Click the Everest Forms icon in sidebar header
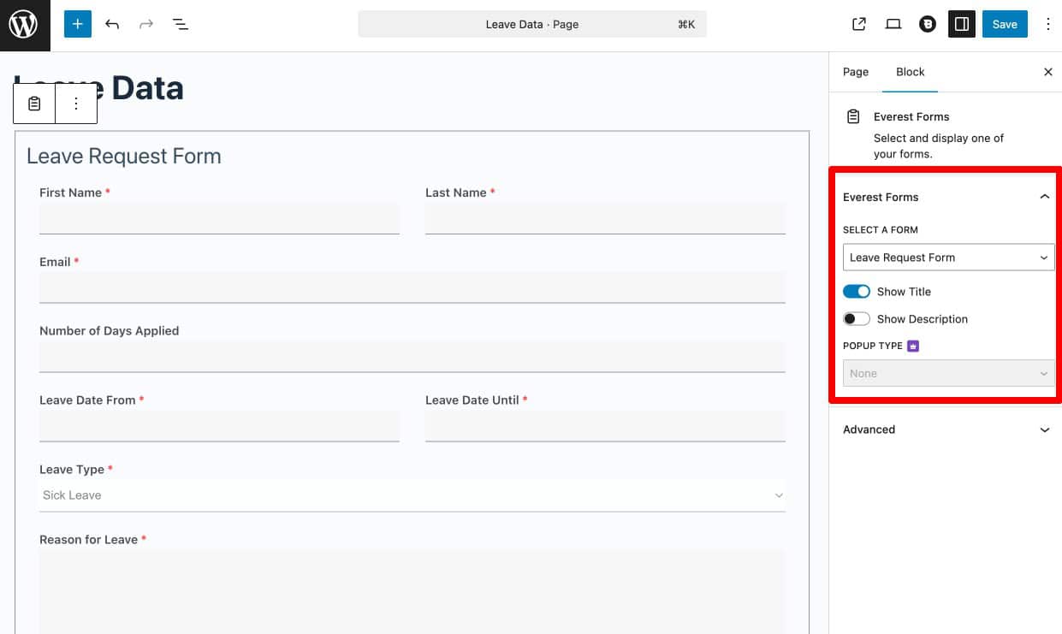The height and width of the screenshot is (634, 1062). pyautogui.click(x=853, y=116)
